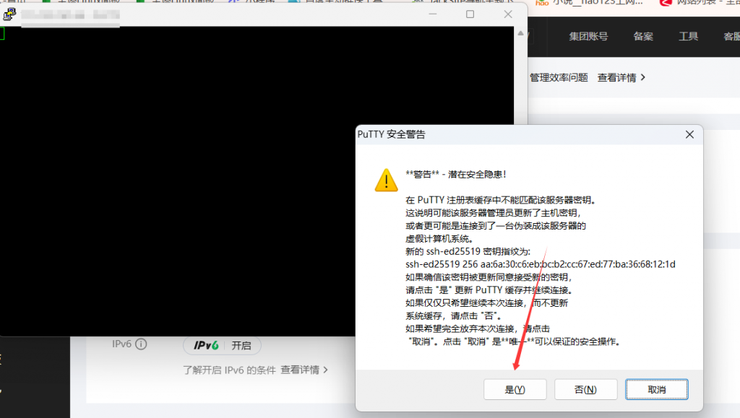The image size is (740, 418).
Task: Click 否(N) to connect without caching
Action: (585, 389)
